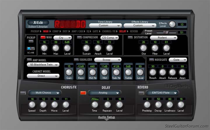Click the Equalizer Level knob

point(140,72)
